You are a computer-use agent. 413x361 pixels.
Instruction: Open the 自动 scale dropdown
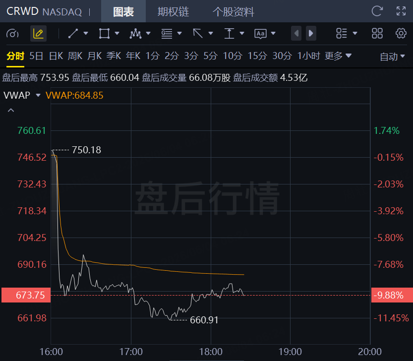(x=392, y=57)
